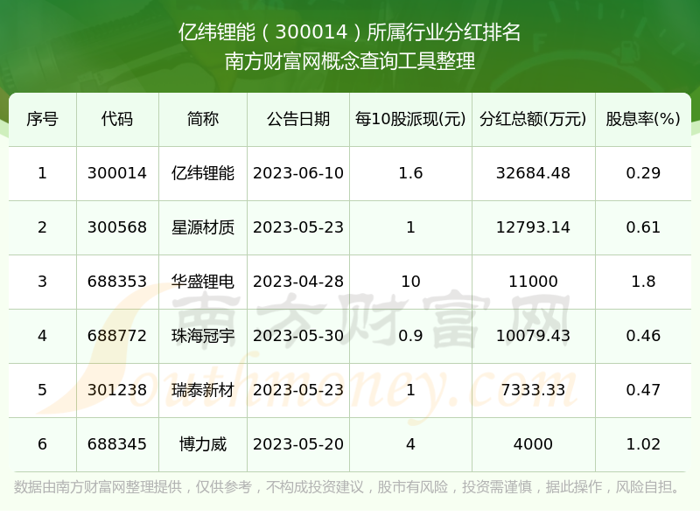Image resolution: width=700 pixels, height=530 pixels.
Task: Click dividend total 7333.33
Action: click(x=533, y=390)
